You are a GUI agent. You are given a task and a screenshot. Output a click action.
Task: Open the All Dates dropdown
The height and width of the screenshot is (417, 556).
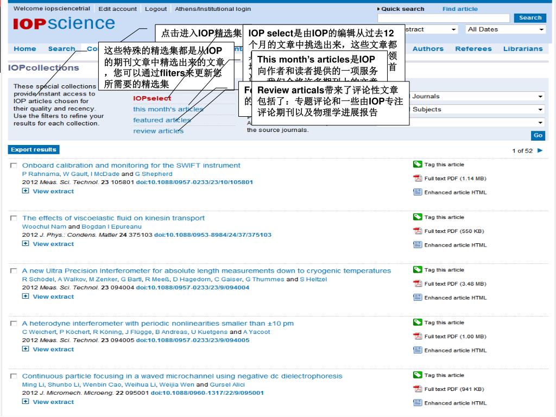pos(505,29)
